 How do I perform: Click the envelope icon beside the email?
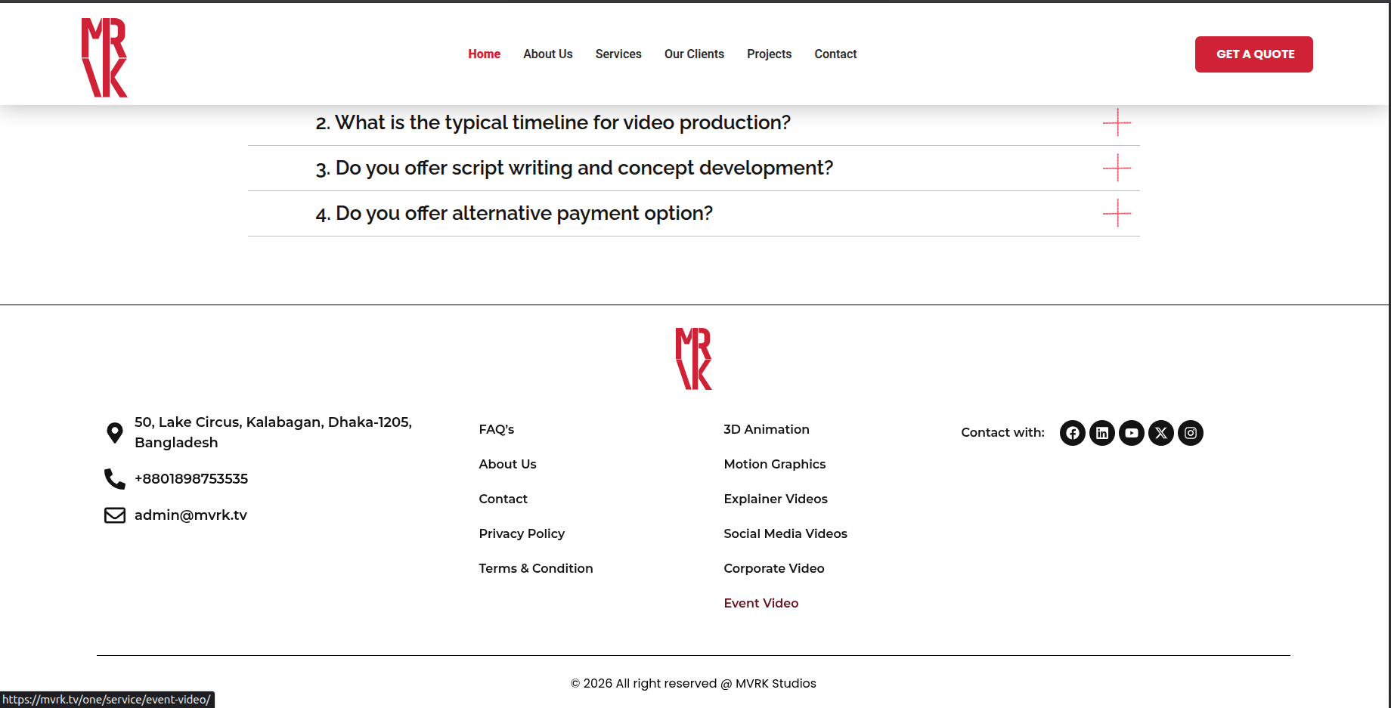click(x=115, y=515)
